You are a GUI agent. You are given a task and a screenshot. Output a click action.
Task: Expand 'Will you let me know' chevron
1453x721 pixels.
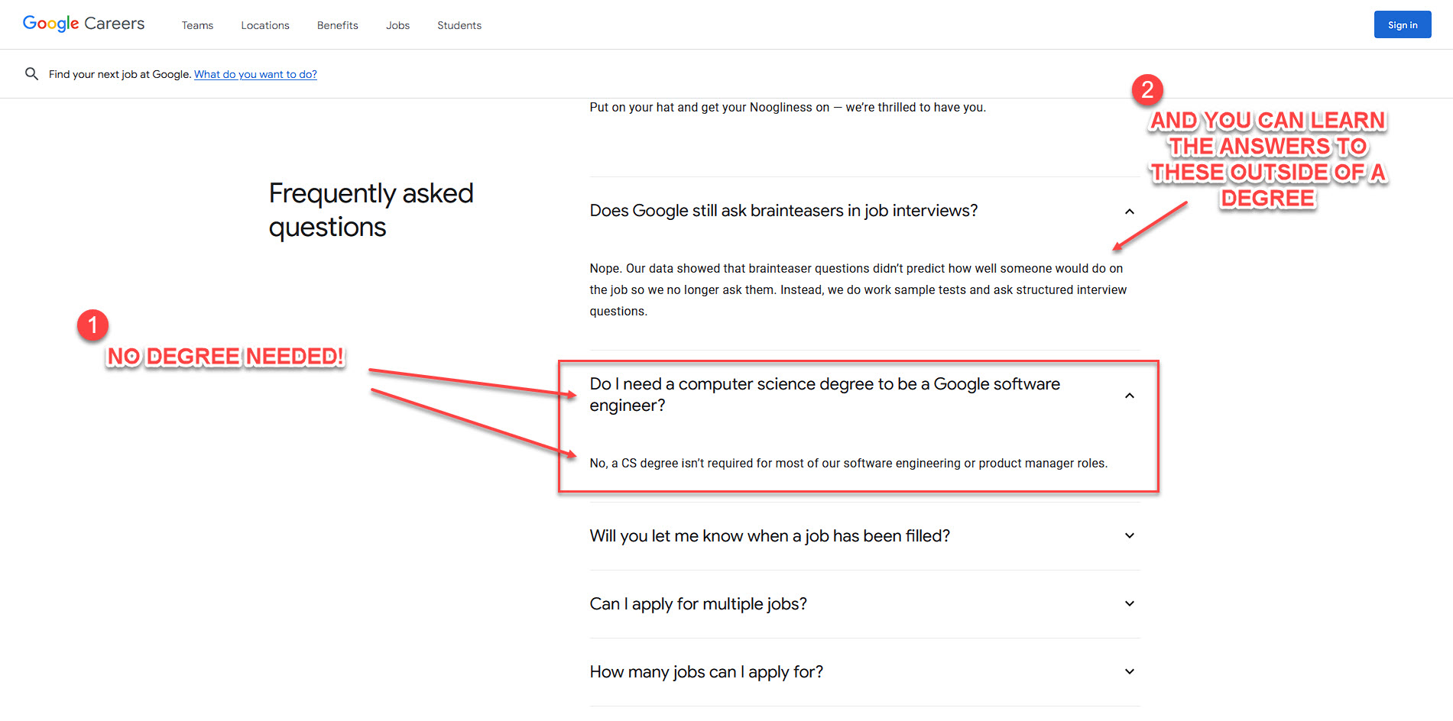pyautogui.click(x=1130, y=536)
